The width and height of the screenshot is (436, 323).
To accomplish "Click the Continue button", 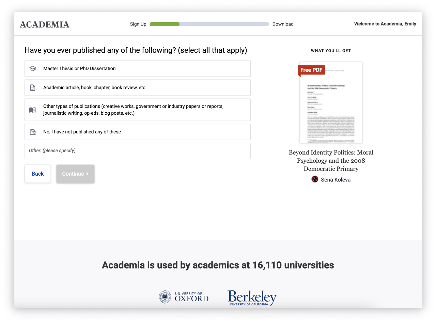I will (x=75, y=174).
